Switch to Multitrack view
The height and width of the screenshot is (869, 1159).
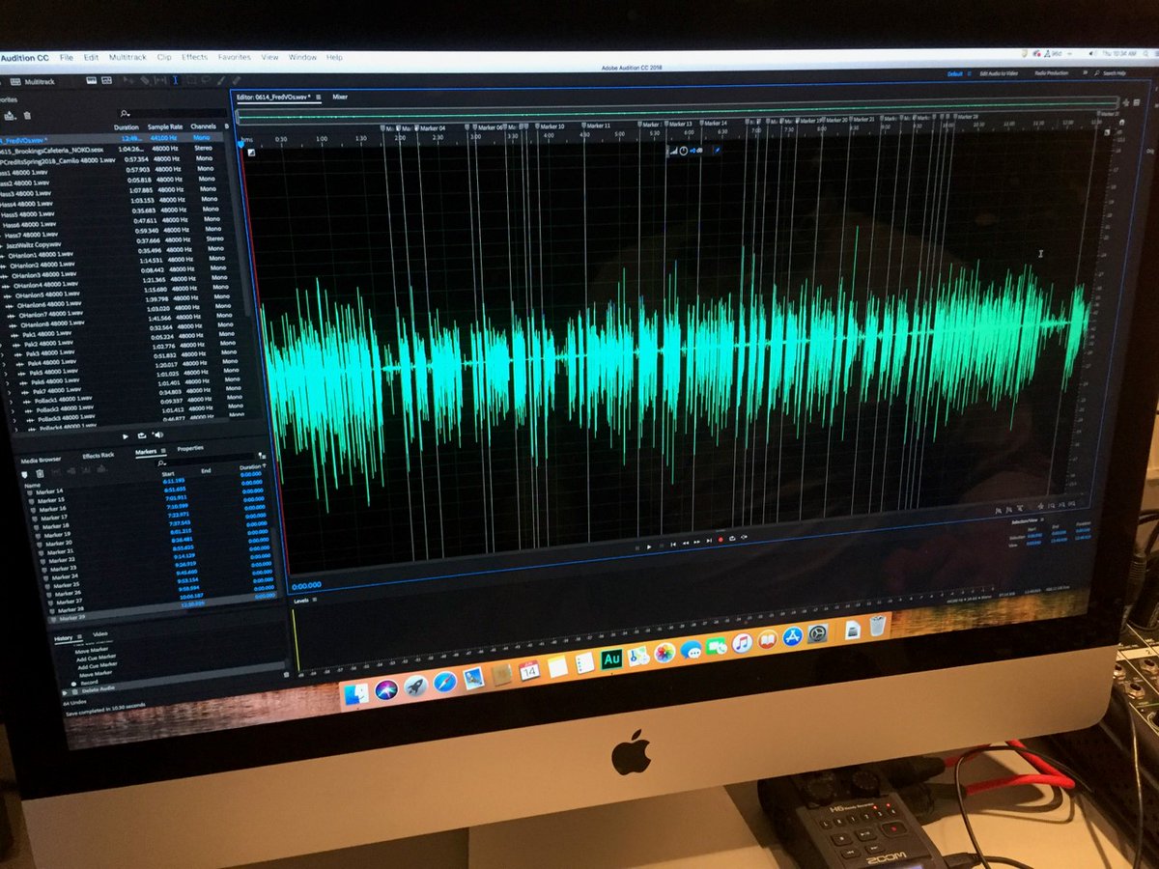[34, 81]
